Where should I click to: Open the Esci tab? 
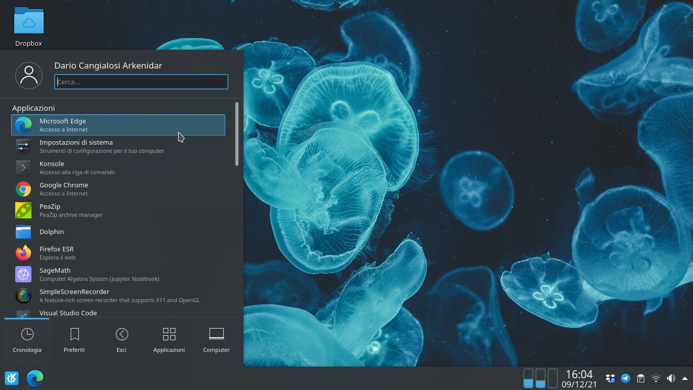pyautogui.click(x=121, y=340)
